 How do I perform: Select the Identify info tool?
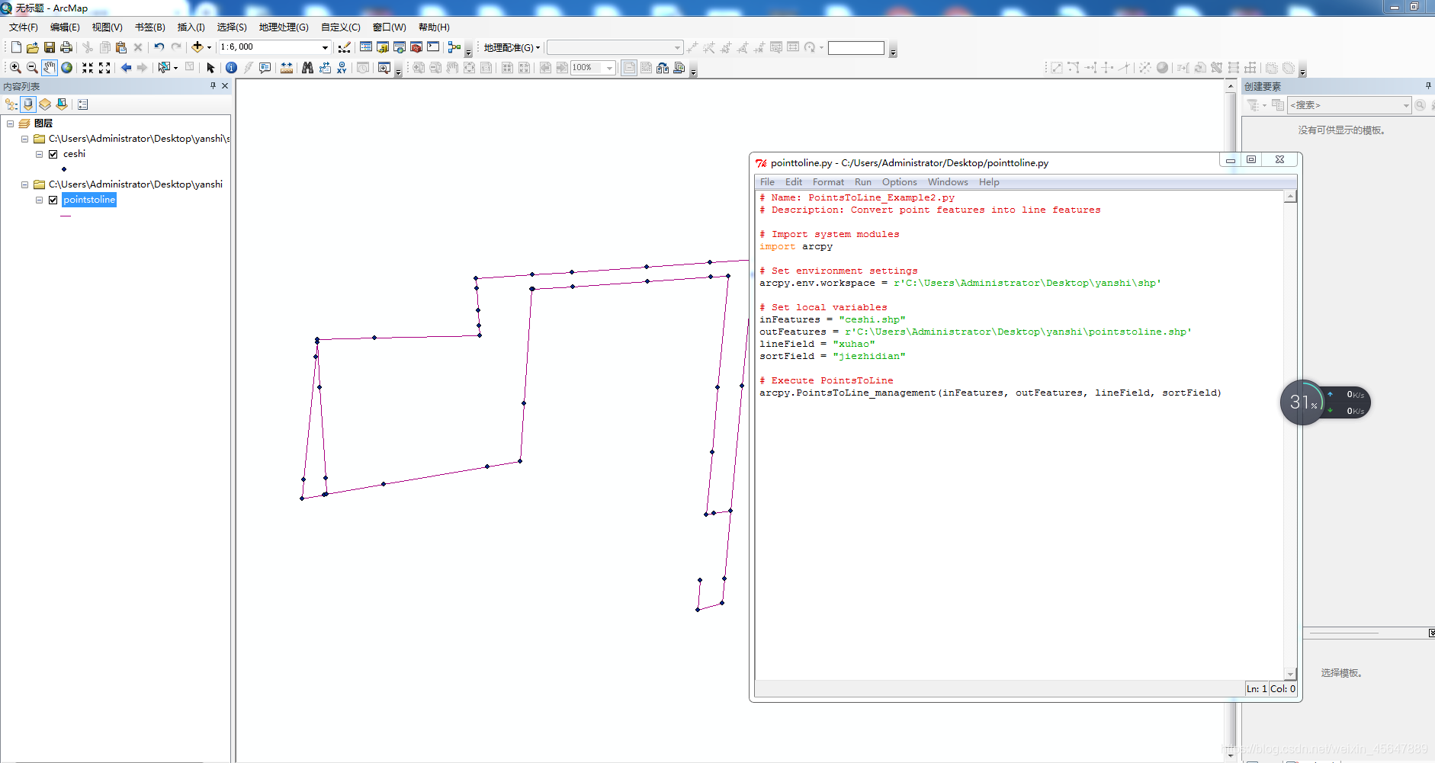[x=231, y=68]
